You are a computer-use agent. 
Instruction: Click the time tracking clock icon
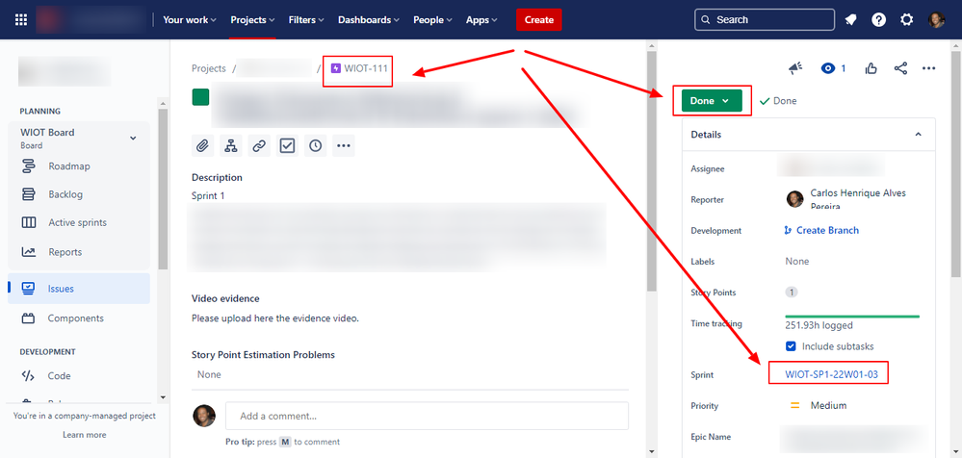315,146
